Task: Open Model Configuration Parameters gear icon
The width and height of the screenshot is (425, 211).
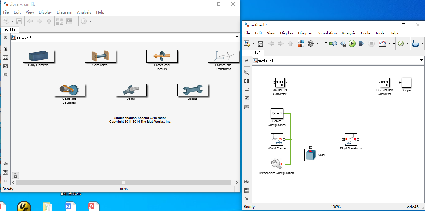Action: pyautogui.click(x=311, y=43)
